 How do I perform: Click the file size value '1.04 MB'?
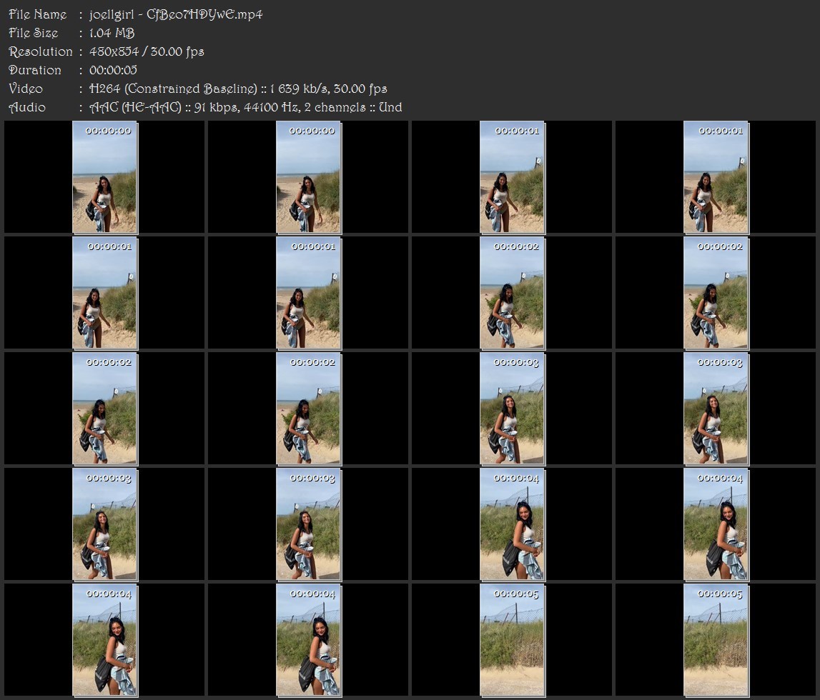tap(112, 33)
